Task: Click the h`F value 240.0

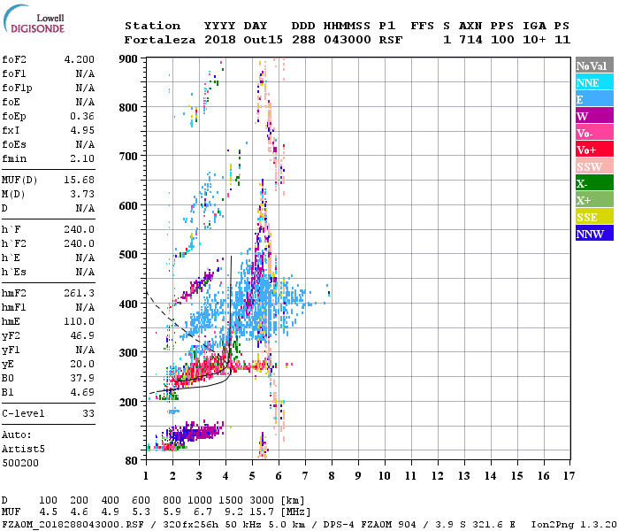Action: (80, 229)
